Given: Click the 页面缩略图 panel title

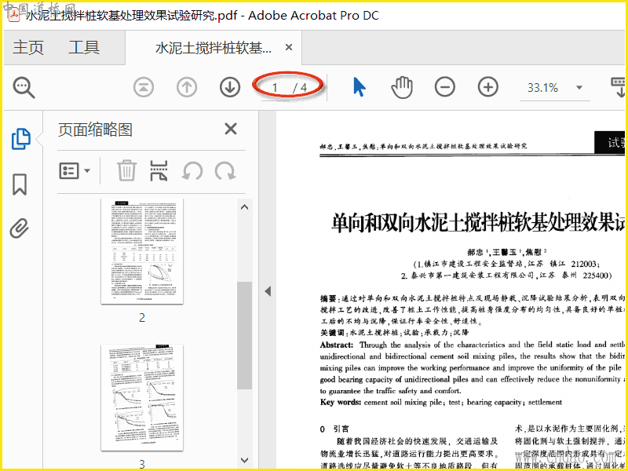Looking at the screenshot, I should 95,130.
